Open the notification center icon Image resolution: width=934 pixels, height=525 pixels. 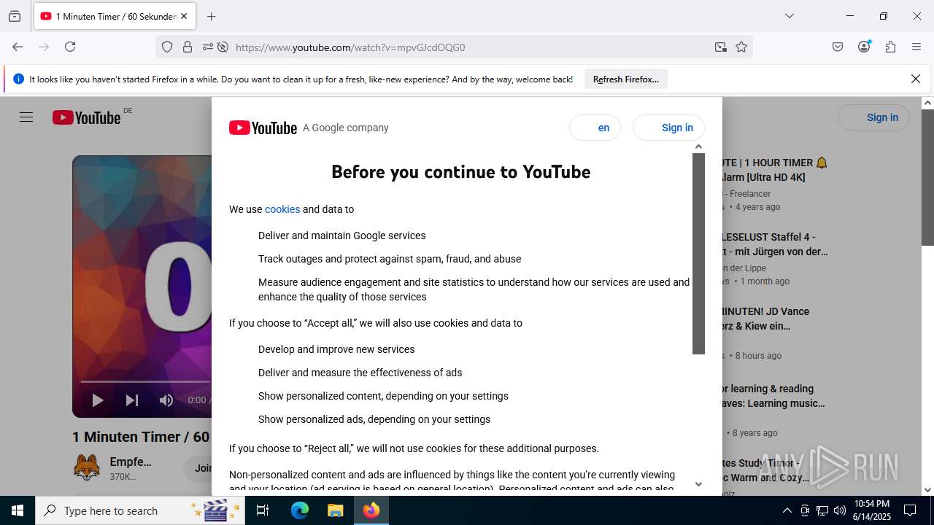[x=910, y=510]
